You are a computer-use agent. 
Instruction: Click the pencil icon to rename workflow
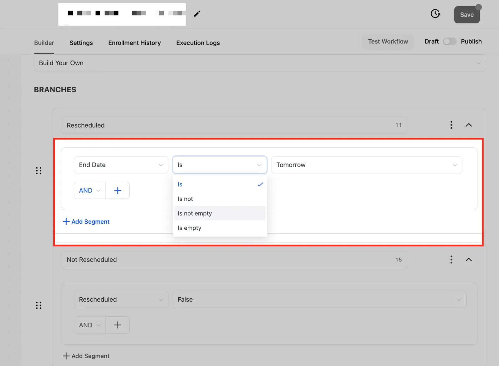click(197, 14)
